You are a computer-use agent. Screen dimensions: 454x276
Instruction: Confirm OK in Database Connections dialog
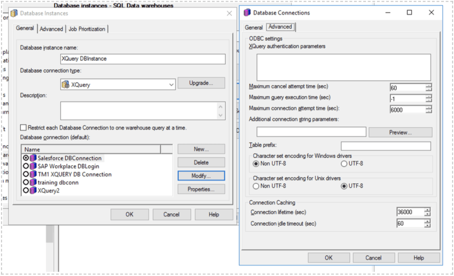328,258
